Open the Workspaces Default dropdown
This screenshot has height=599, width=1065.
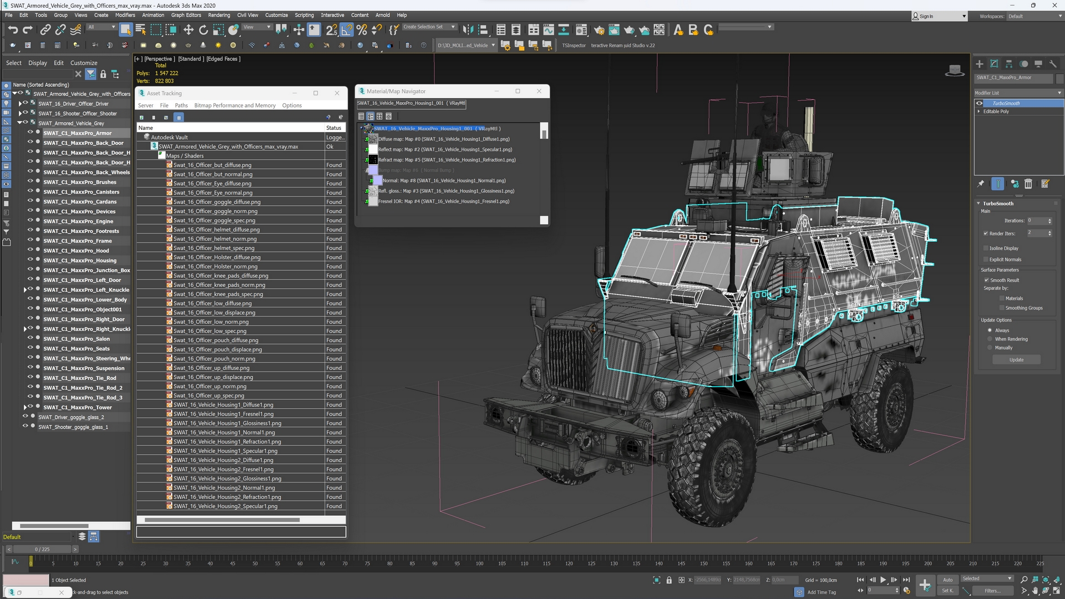pos(1034,16)
